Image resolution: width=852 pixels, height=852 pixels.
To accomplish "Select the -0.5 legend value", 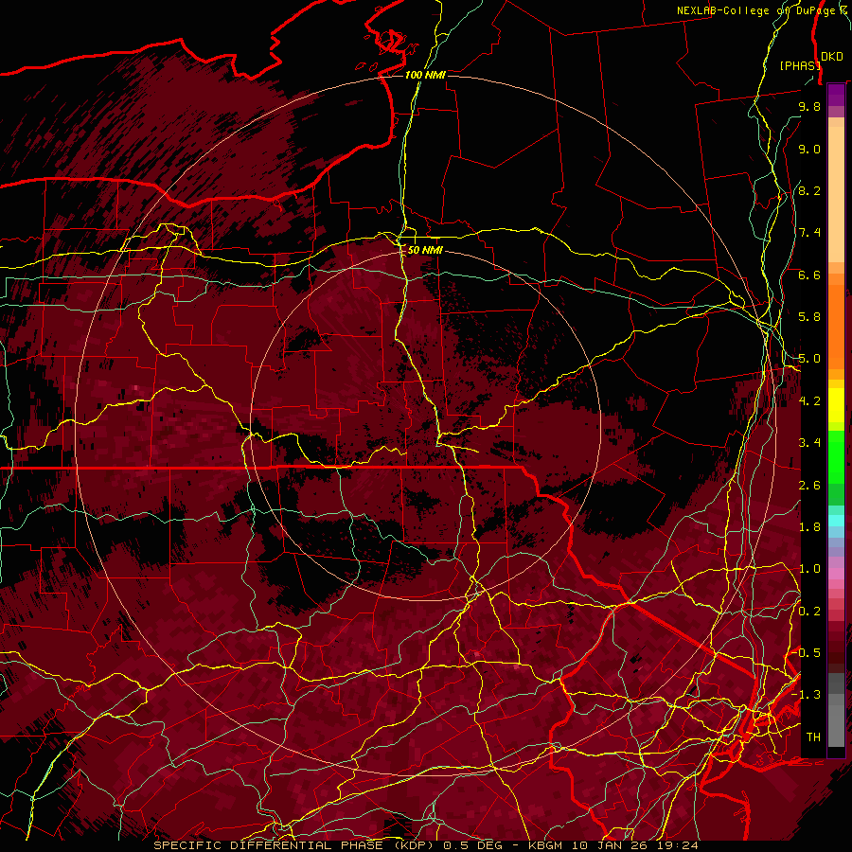I will point(807,653).
